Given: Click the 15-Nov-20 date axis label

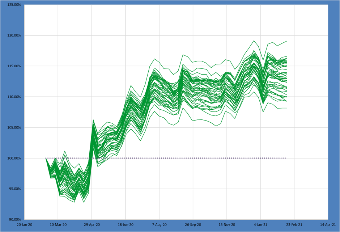Looking at the screenshot, I should point(227,225).
